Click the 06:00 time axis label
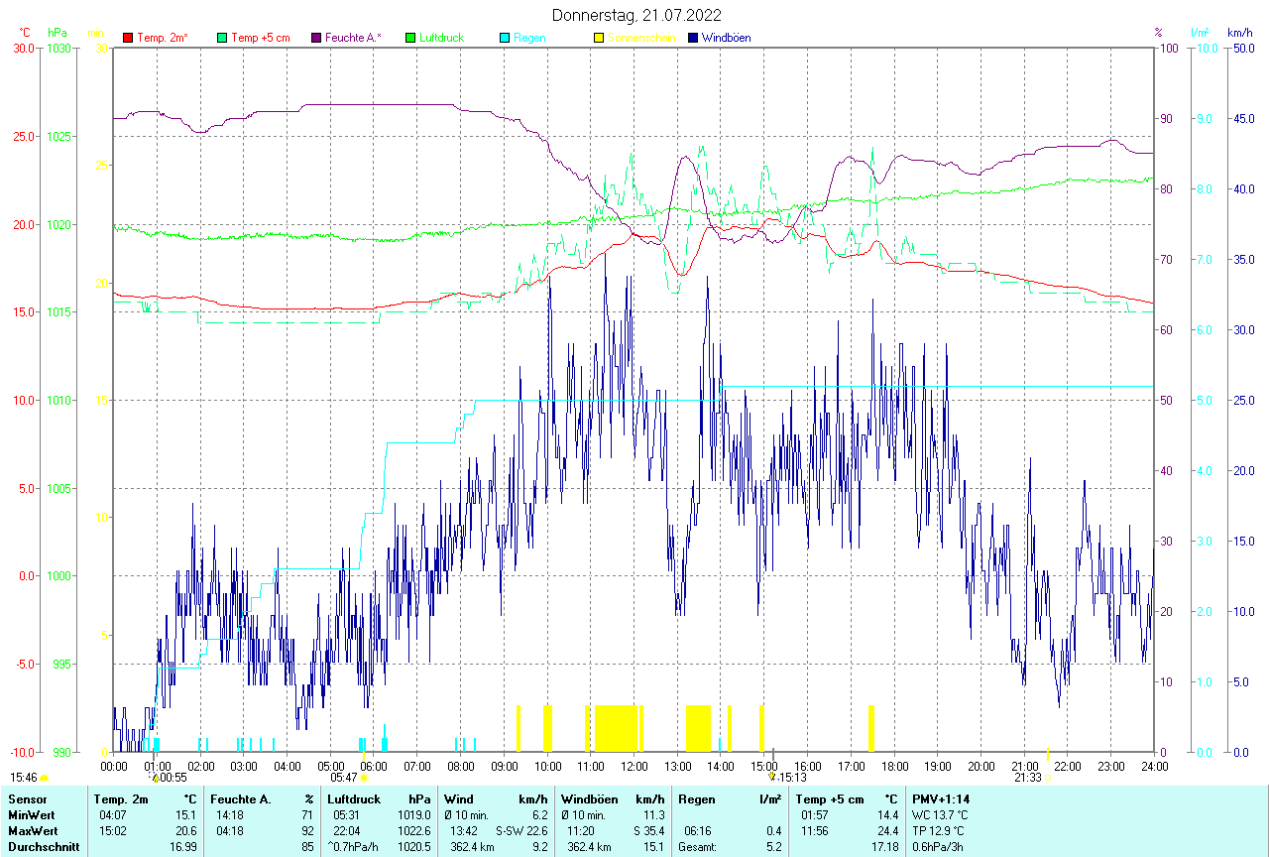The width and height of the screenshot is (1269, 857). [x=374, y=766]
